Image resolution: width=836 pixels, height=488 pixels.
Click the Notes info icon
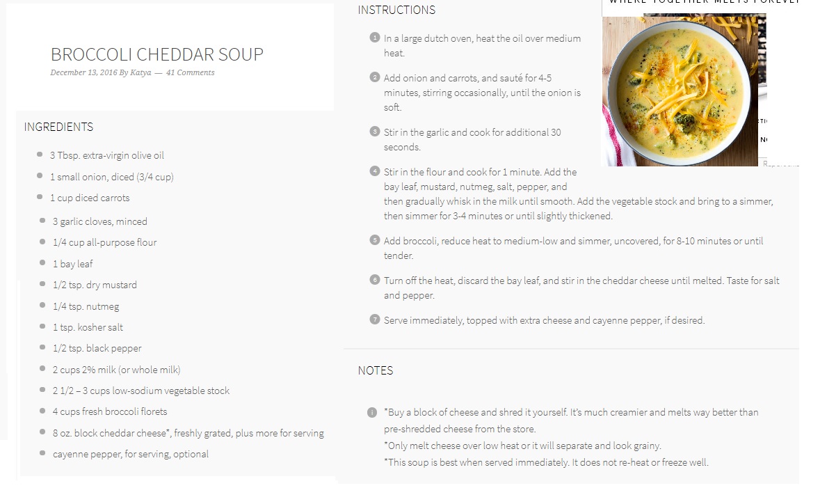pos(372,412)
